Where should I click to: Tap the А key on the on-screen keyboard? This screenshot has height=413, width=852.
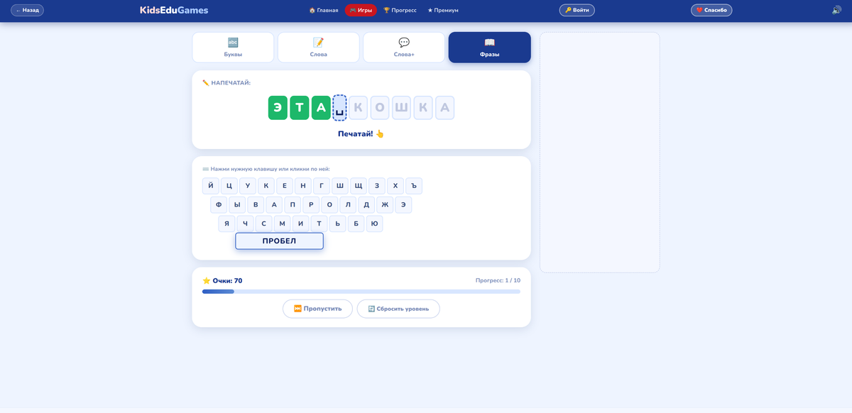pos(274,205)
